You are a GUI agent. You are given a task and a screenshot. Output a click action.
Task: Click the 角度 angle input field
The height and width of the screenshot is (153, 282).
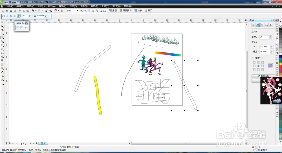tap(265, 37)
